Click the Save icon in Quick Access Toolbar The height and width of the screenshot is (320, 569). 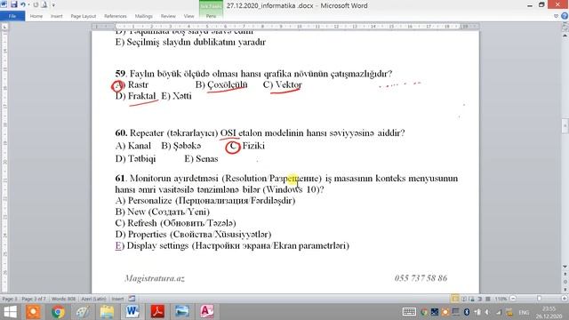pyautogui.click(x=14, y=4)
